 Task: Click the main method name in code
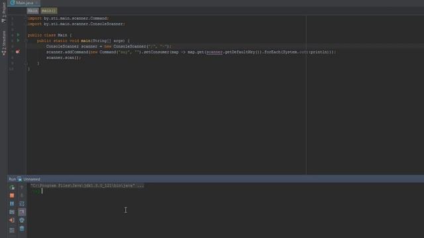85,41
